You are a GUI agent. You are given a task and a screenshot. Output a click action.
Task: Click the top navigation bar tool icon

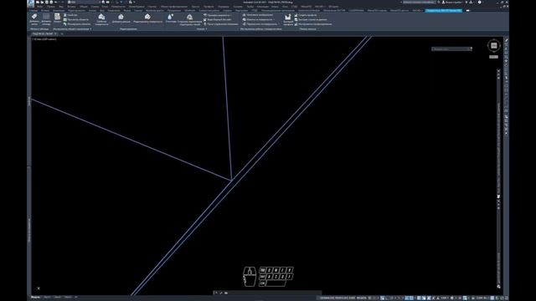click(506, 41)
